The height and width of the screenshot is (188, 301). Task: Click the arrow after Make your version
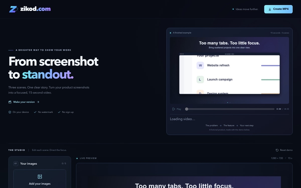coord(38,102)
